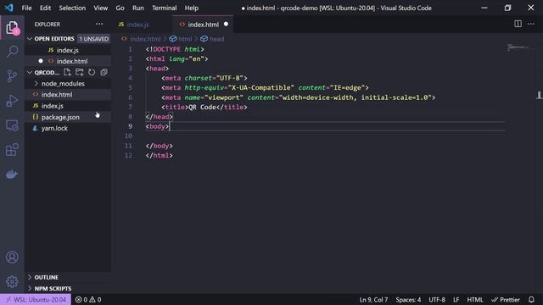Select index.html under Open Editors
This screenshot has width=543, height=305.
coord(68,61)
